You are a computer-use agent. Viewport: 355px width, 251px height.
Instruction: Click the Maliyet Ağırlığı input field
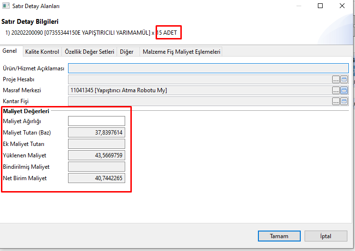coord(97,121)
